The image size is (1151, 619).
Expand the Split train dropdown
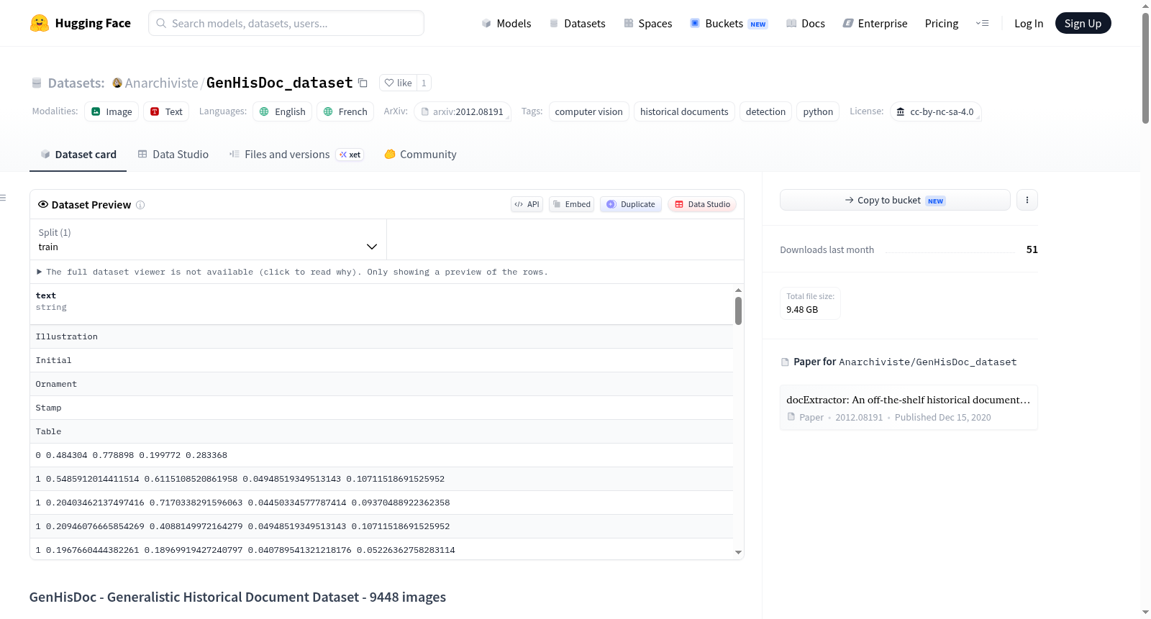point(208,239)
